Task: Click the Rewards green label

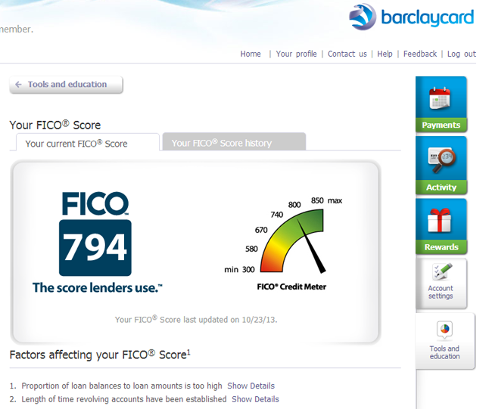Action: [441, 247]
